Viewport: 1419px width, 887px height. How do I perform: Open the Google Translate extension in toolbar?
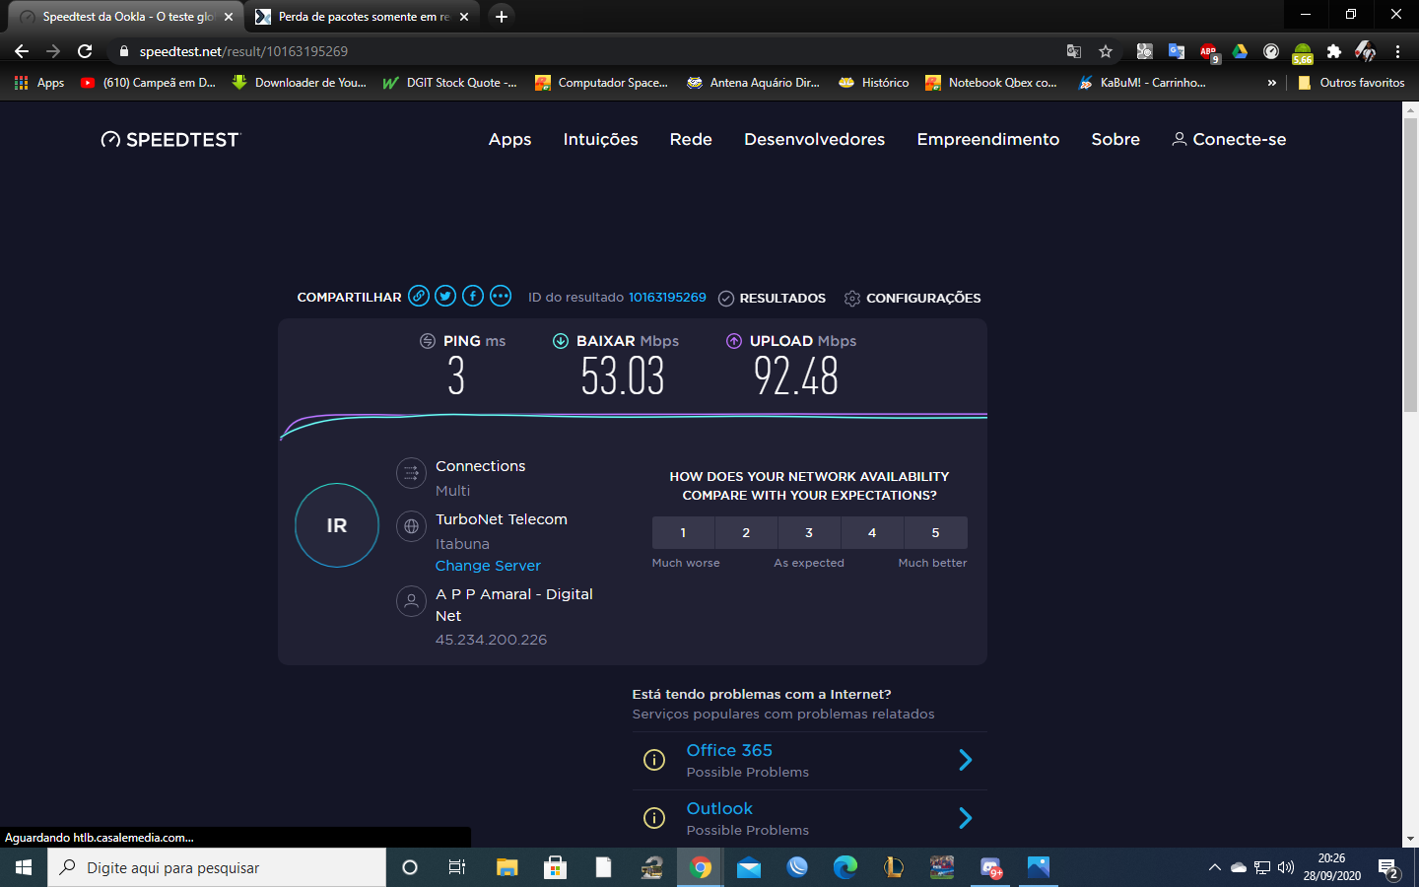[1177, 51]
